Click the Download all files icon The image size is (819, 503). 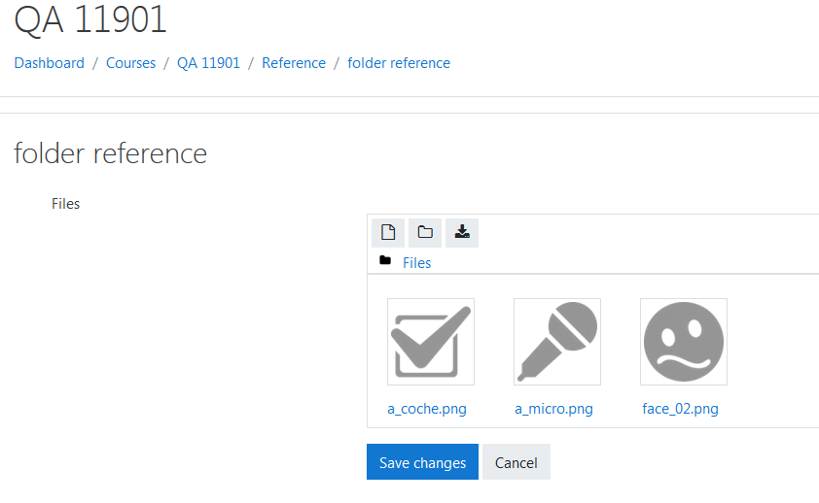pyautogui.click(x=462, y=232)
